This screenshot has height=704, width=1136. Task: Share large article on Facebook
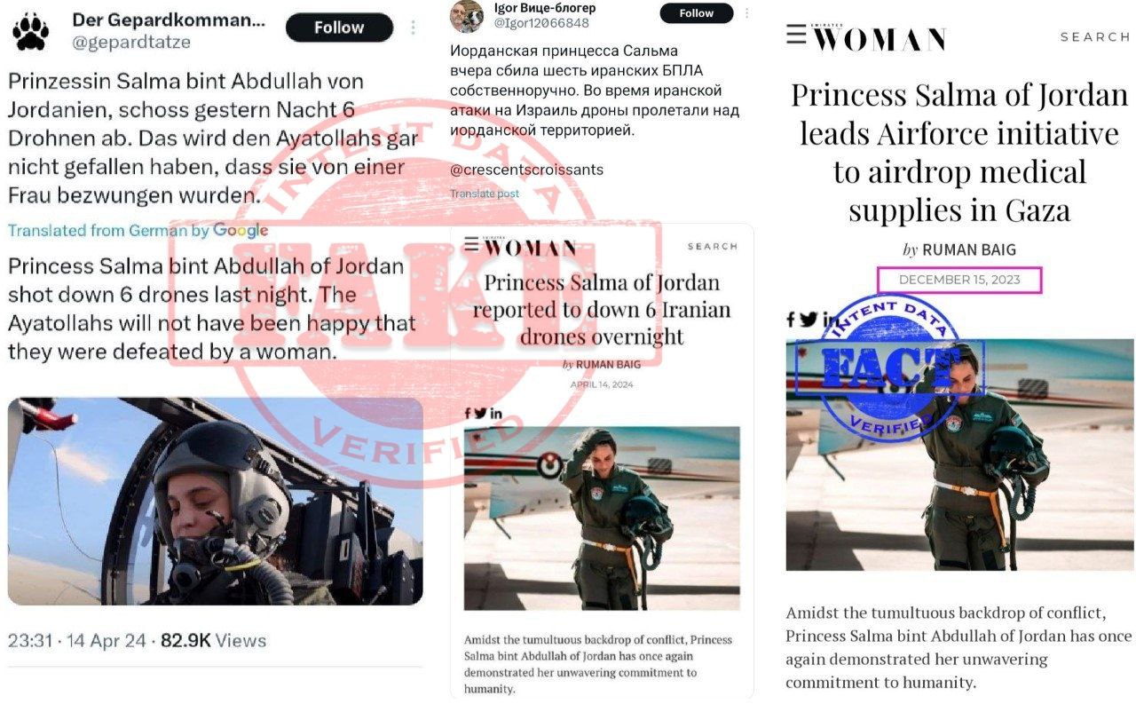791,319
